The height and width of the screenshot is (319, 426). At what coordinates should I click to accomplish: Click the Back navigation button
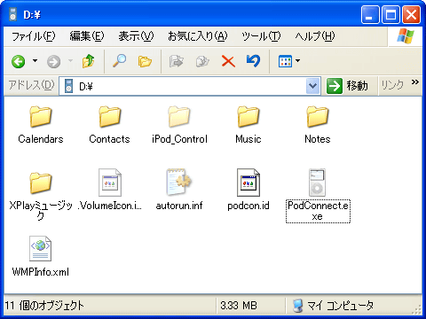click(18, 61)
